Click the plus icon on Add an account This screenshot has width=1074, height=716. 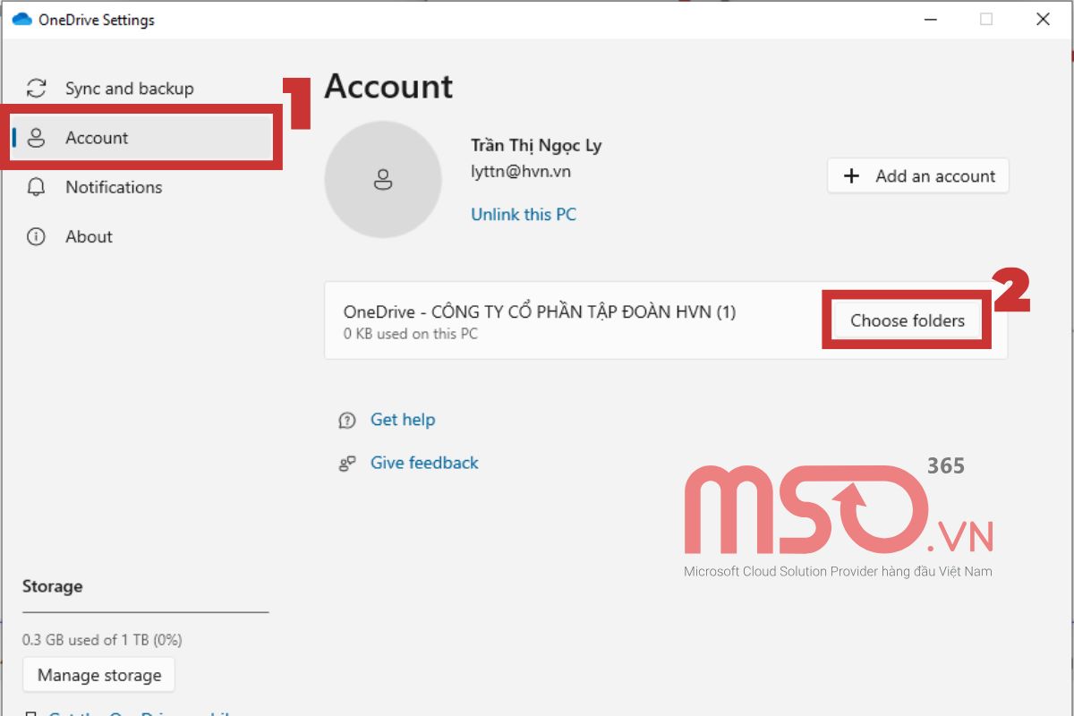pyautogui.click(x=852, y=176)
